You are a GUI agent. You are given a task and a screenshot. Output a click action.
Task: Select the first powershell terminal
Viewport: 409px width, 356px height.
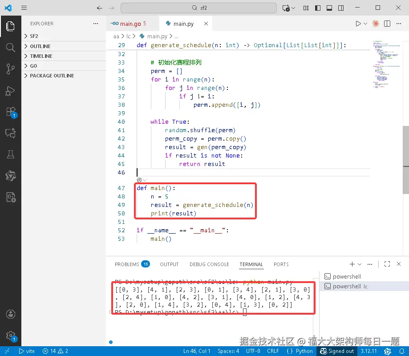pos(364,276)
